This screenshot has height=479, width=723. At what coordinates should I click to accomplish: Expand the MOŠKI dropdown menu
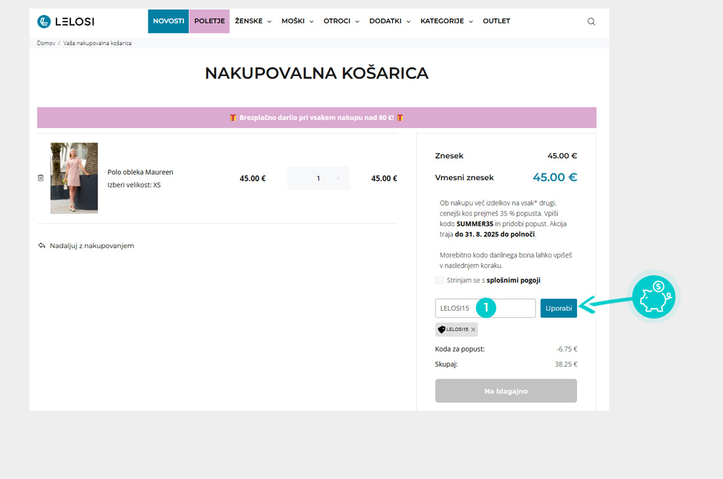click(x=297, y=21)
